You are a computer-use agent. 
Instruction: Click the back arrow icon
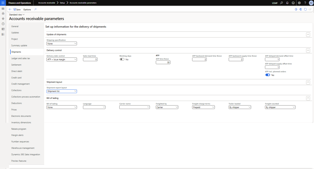[x=10, y=9]
